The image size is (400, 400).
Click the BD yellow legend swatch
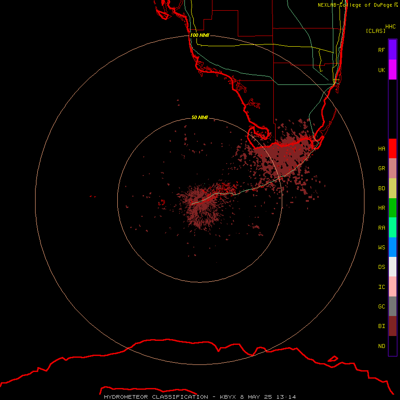pos(392,188)
